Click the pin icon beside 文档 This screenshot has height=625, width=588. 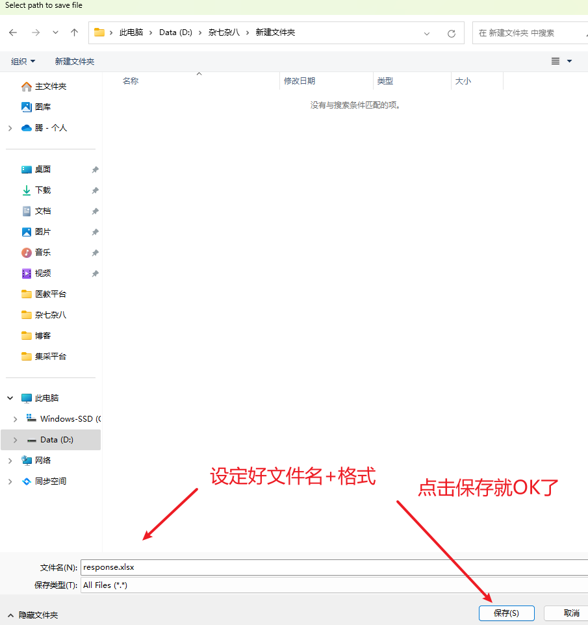(96, 211)
